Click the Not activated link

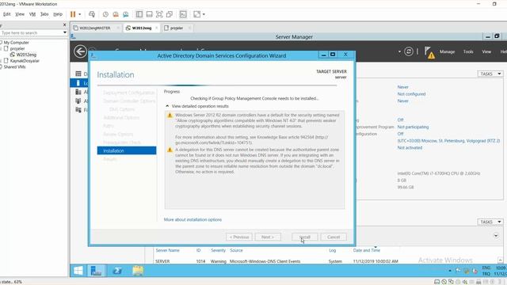(x=410, y=148)
